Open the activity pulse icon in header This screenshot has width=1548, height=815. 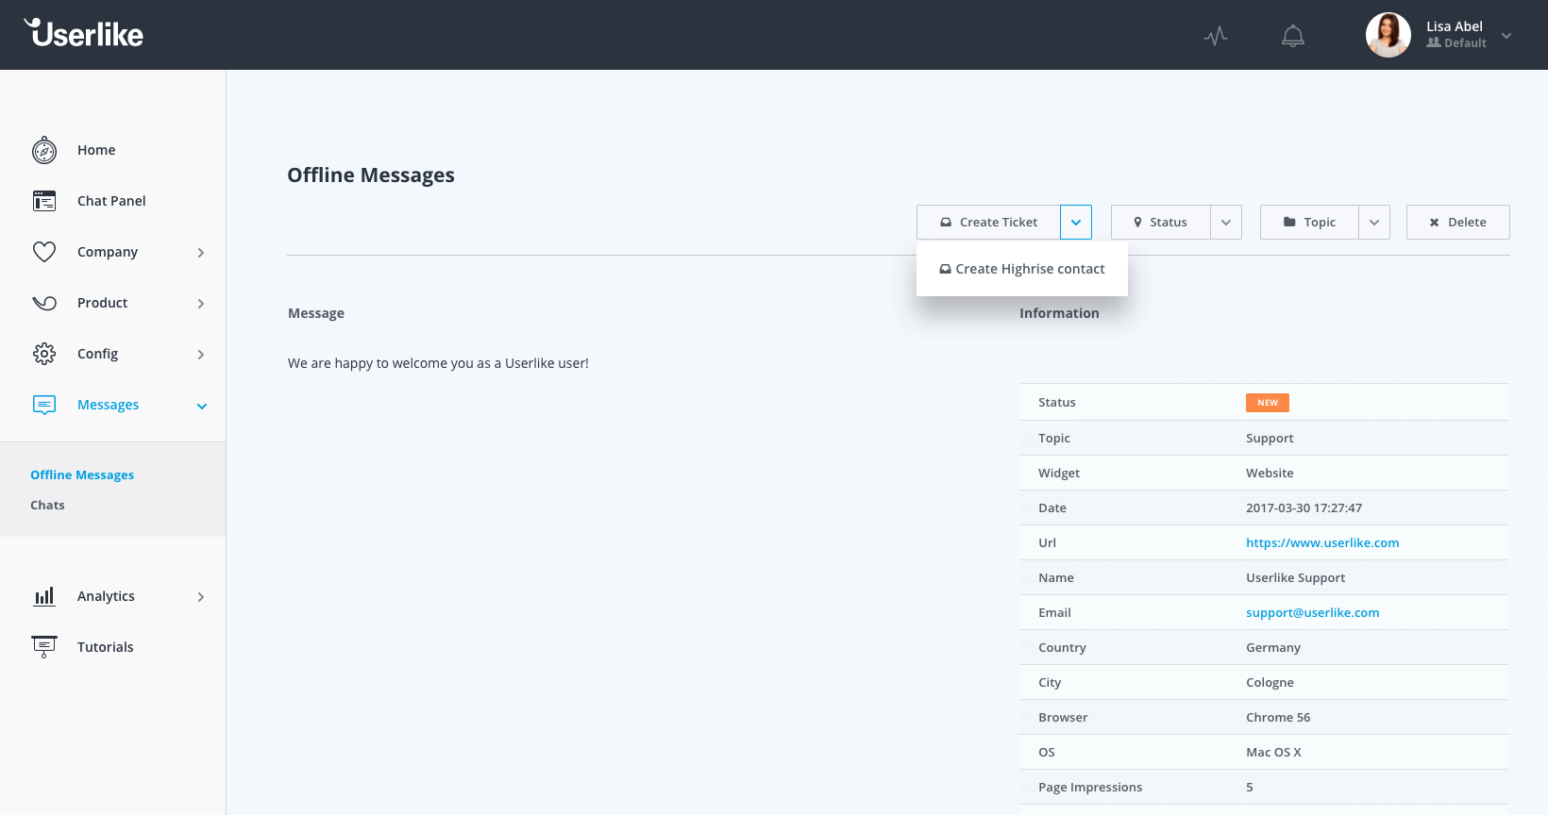1216,36
